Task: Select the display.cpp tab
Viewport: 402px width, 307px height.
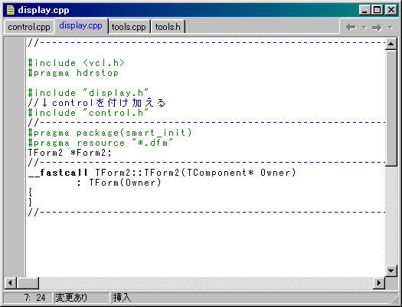Action: point(80,25)
